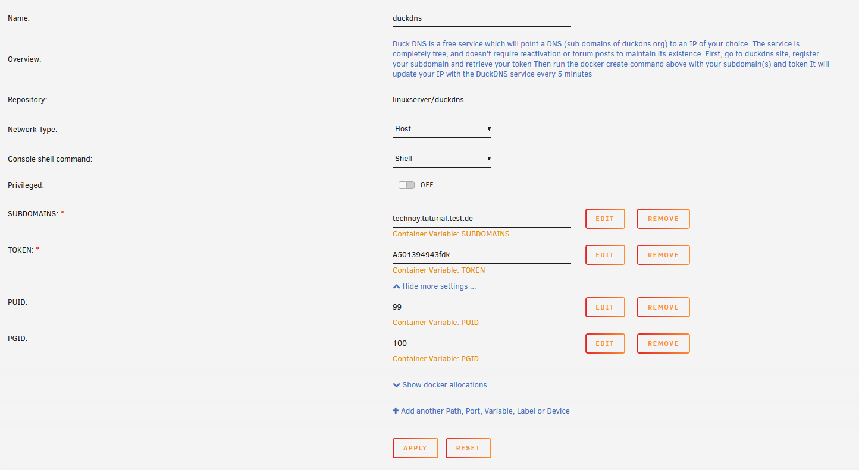Open the Network Type dropdown set to Host
The height and width of the screenshot is (470, 859).
[442, 129]
